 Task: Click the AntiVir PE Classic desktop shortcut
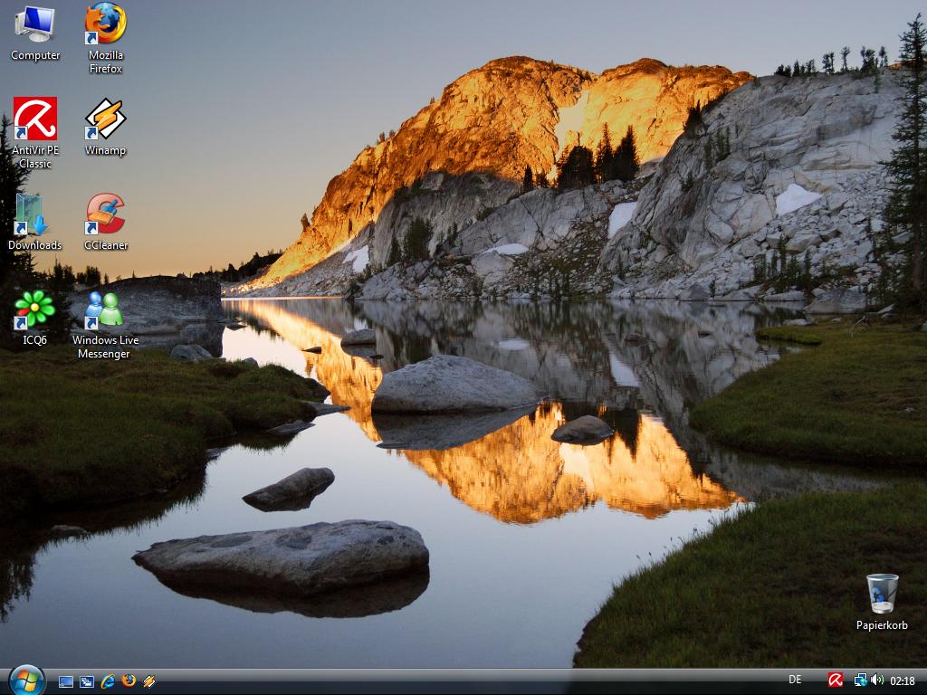pyautogui.click(x=35, y=120)
